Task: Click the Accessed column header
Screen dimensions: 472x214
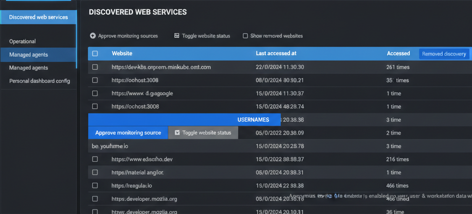Action: (x=398, y=53)
